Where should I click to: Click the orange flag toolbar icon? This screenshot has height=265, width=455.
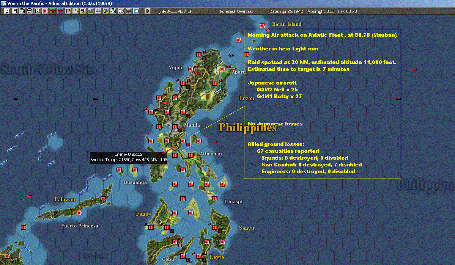click(x=68, y=11)
